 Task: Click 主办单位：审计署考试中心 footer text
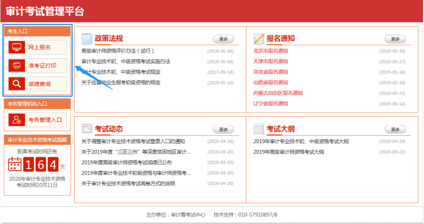176,215
